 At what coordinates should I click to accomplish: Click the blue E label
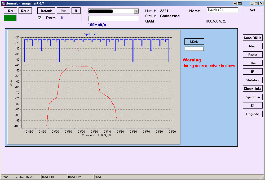pos(62,17)
